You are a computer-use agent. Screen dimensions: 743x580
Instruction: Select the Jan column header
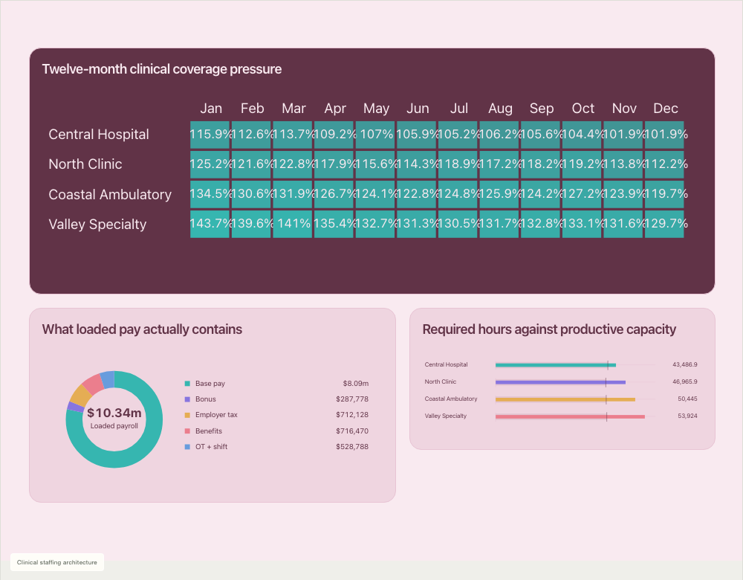coord(211,109)
